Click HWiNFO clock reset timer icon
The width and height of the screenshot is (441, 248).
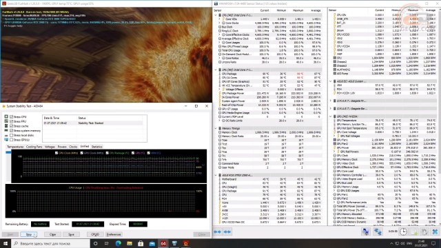(403, 231)
